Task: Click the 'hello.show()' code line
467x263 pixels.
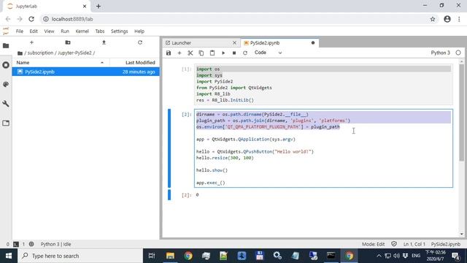Action: point(212,170)
